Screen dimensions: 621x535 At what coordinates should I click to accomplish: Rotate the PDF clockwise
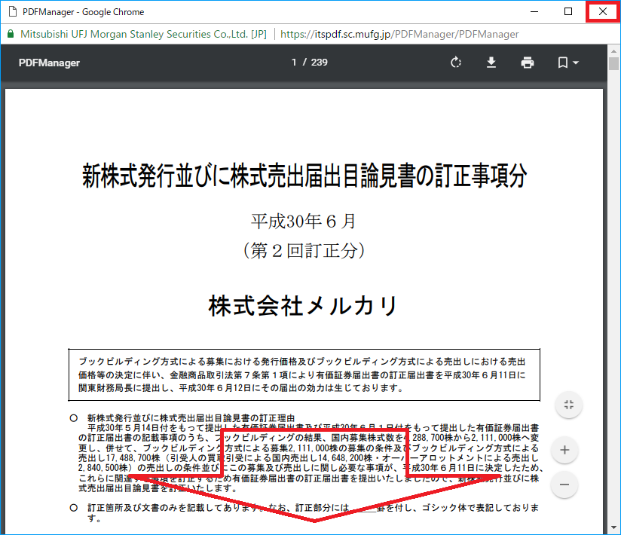[x=456, y=63]
